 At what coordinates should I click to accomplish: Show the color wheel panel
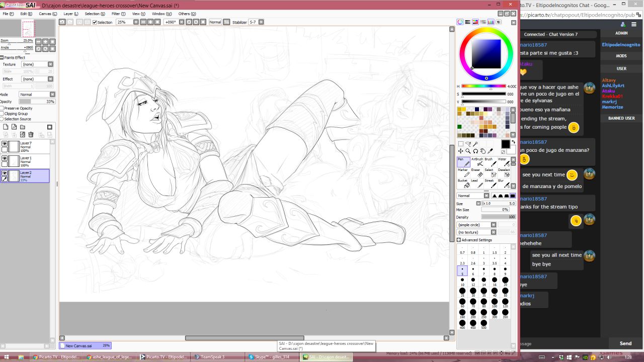click(460, 22)
